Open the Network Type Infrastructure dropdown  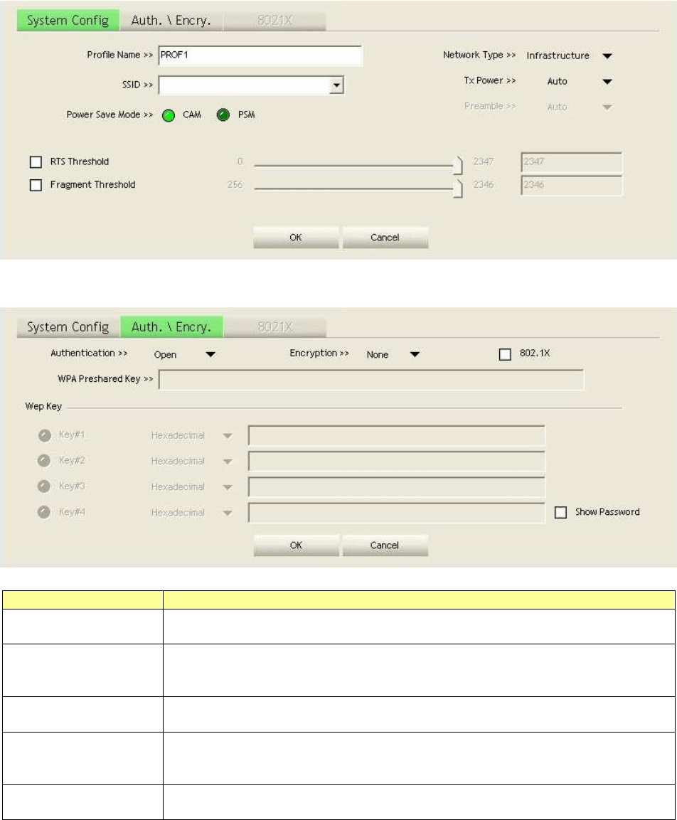607,56
